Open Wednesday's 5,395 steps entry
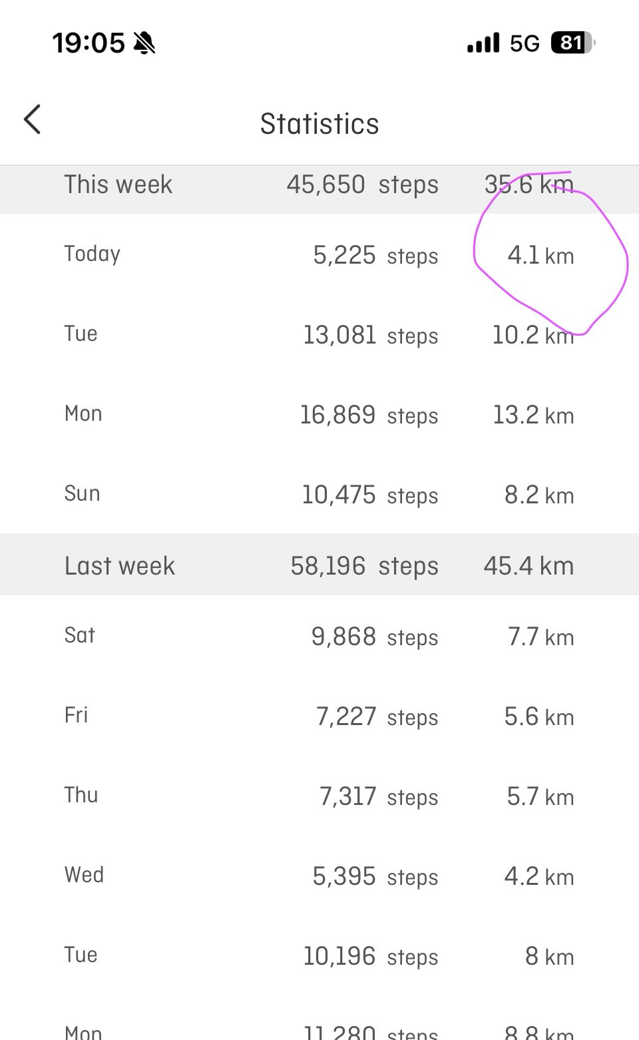 (319, 876)
